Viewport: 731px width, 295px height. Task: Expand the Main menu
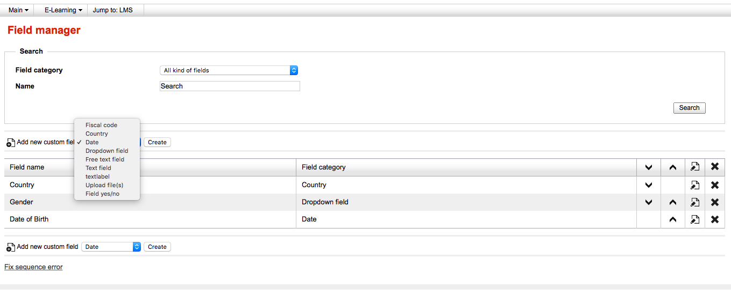(18, 10)
